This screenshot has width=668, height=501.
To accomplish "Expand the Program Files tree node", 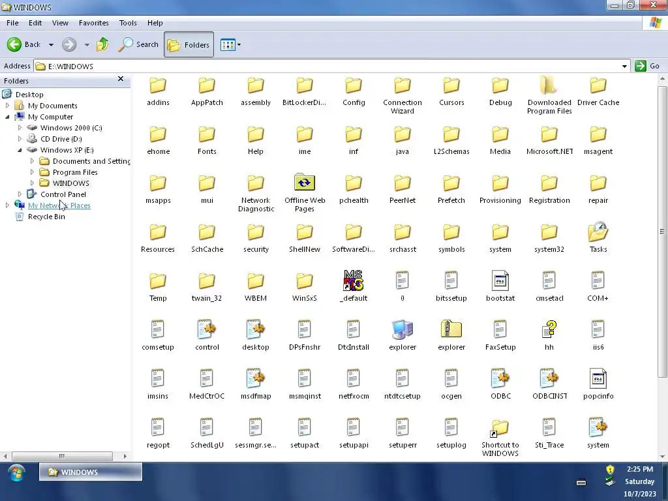I will pyautogui.click(x=32, y=172).
